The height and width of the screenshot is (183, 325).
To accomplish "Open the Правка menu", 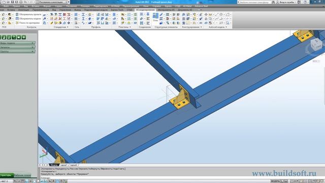I will click(16, 6).
